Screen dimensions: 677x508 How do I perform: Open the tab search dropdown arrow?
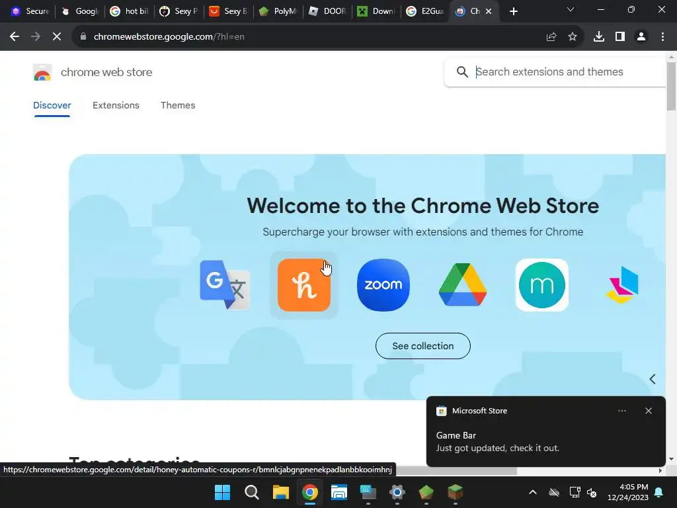[571, 9]
